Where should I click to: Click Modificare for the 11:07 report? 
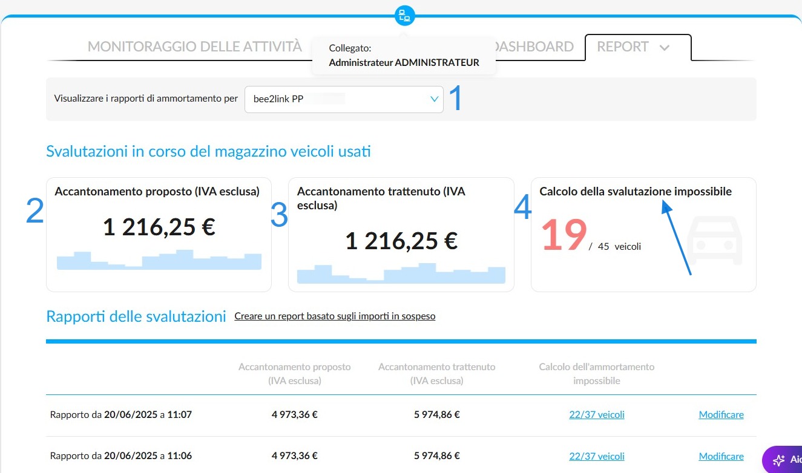point(721,415)
